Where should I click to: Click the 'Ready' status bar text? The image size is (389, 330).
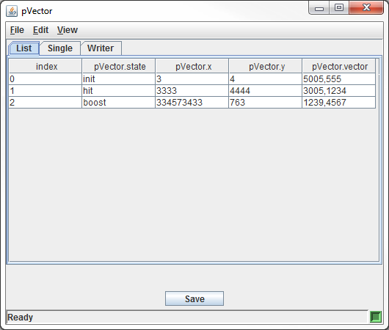click(20, 318)
